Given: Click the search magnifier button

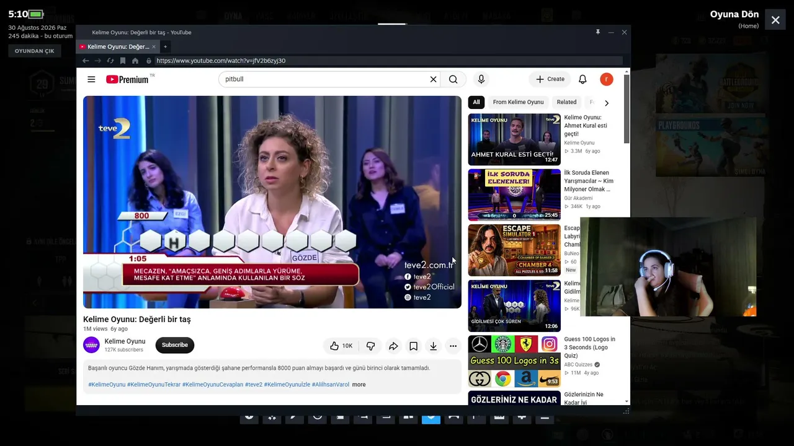Looking at the screenshot, I should tap(453, 79).
